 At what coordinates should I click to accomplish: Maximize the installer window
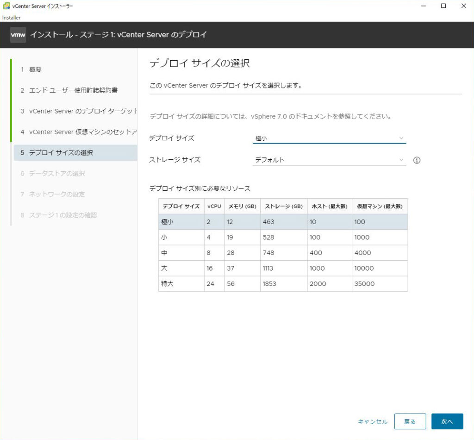point(443,6)
